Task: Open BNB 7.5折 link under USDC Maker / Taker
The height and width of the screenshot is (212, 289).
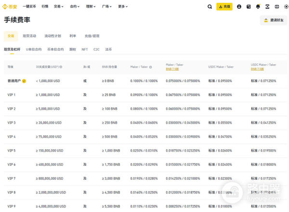Action: [x=257, y=69]
